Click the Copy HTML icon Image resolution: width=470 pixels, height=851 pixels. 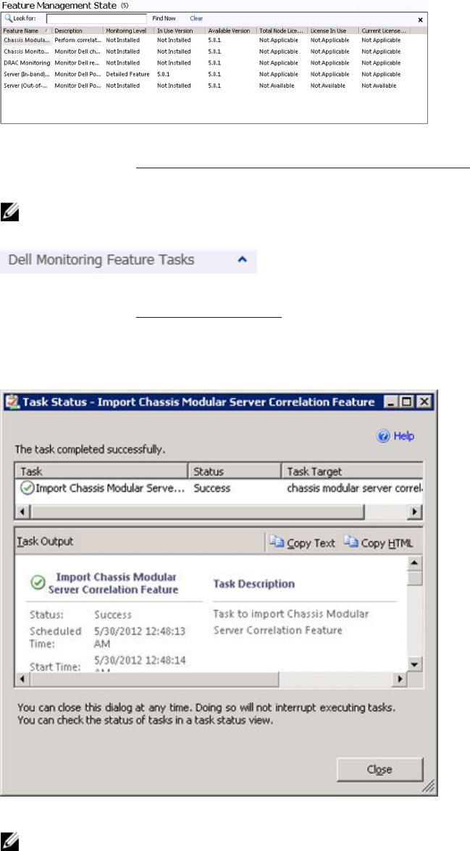click(x=351, y=542)
